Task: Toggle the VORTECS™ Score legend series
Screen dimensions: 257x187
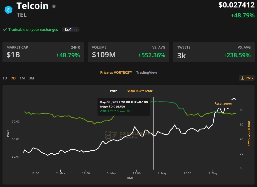Action: (138, 91)
